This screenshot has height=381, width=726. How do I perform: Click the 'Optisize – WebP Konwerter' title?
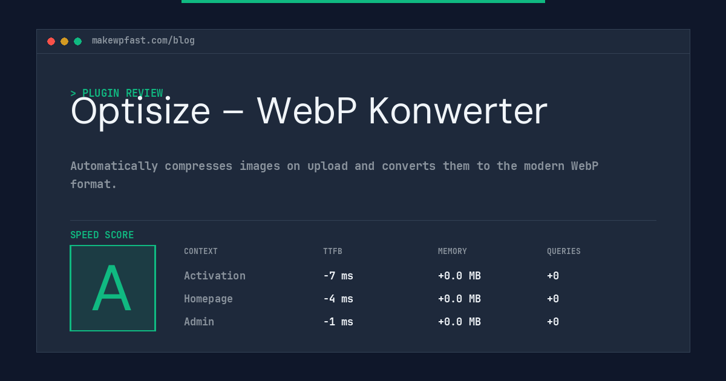pos(309,111)
